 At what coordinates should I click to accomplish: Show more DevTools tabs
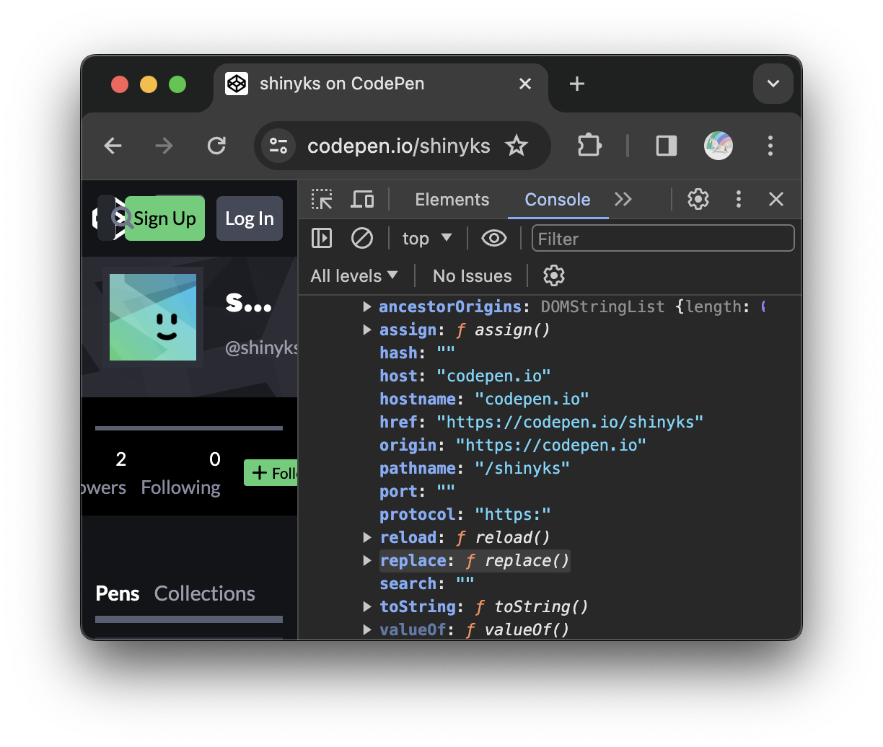623,199
